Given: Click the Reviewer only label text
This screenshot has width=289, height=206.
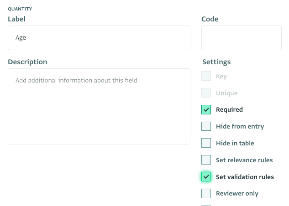Looking at the screenshot, I should pos(237,194).
